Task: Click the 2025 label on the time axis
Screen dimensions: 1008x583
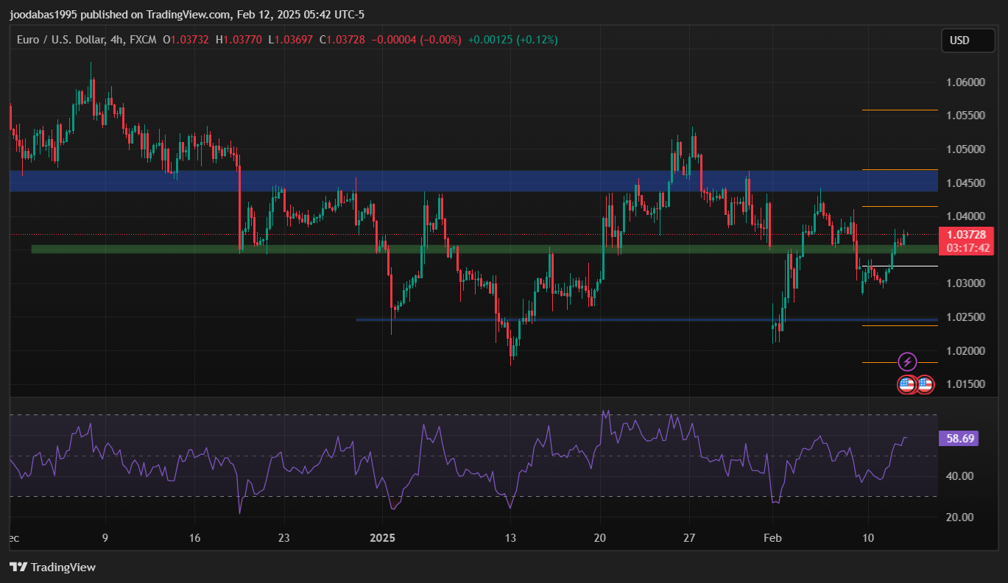Action: (x=382, y=538)
